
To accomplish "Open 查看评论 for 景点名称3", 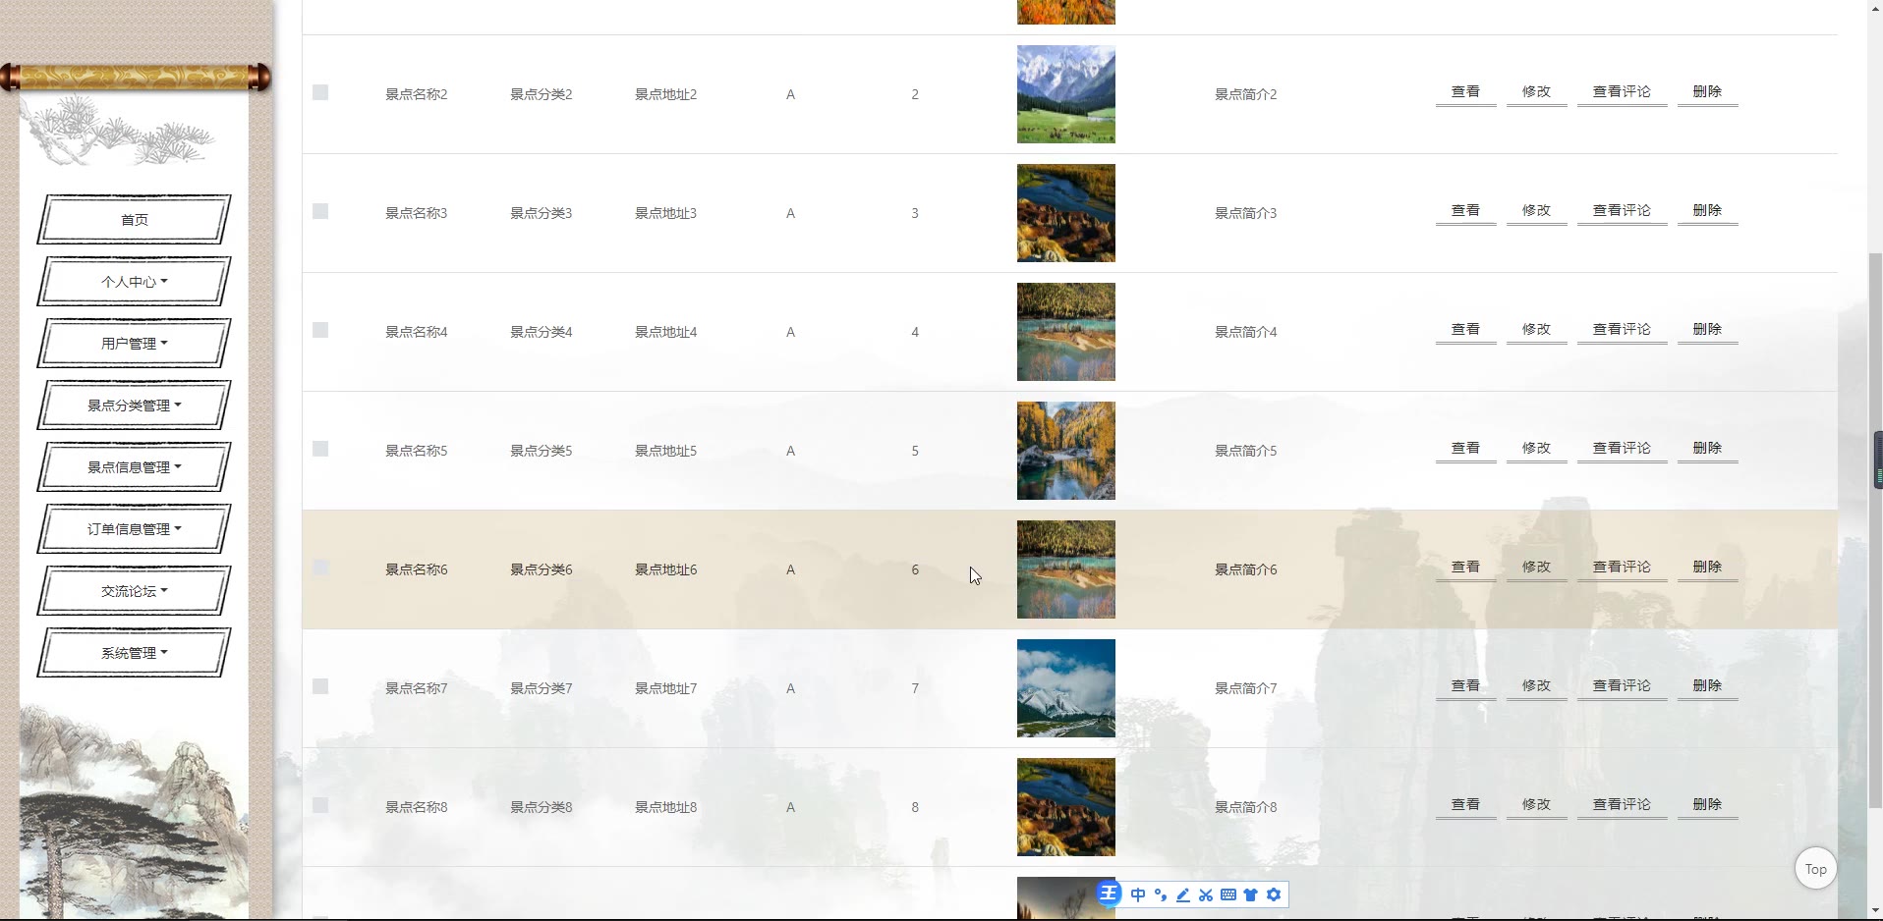I will pyautogui.click(x=1622, y=211).
